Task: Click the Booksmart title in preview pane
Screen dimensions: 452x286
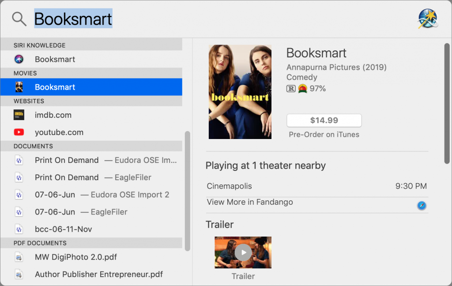Action: click(316, 53)
